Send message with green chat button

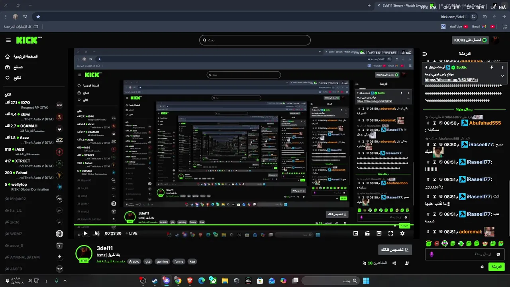(x=496, y=267)
